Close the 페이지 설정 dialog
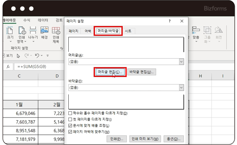Viewport: 237px width, 145px height. coord(182,21)
